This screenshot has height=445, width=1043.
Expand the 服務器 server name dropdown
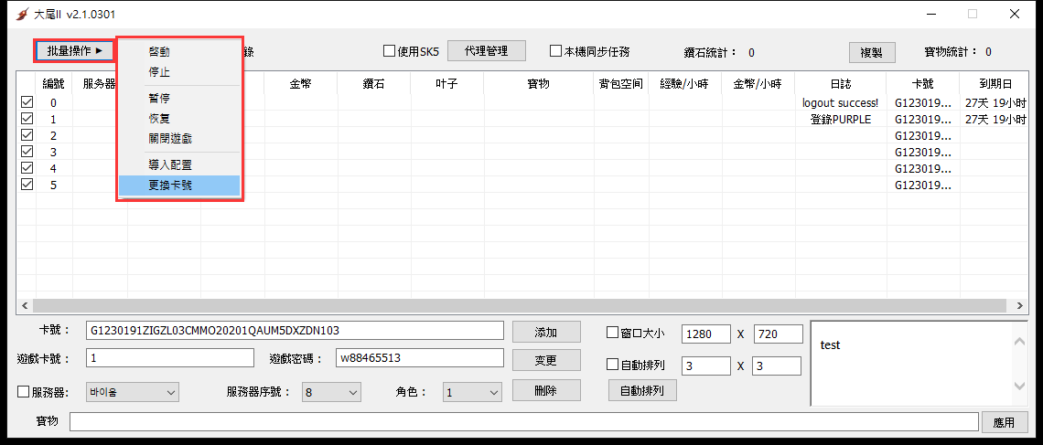pyautogui.click(x=132, y=392)
